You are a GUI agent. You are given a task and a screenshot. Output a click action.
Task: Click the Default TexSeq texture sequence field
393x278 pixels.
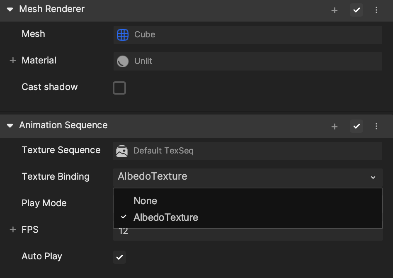pos(247,151)
